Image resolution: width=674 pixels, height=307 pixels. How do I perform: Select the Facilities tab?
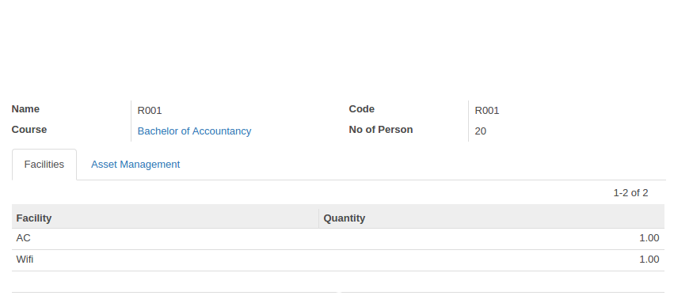point(44,165)
